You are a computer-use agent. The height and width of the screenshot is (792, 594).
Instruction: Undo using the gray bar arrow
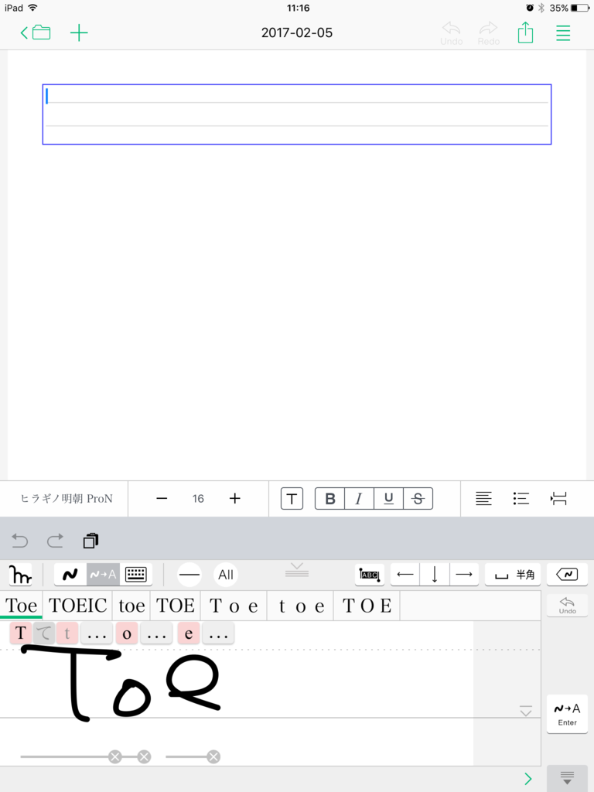click(x=19, y=541)
